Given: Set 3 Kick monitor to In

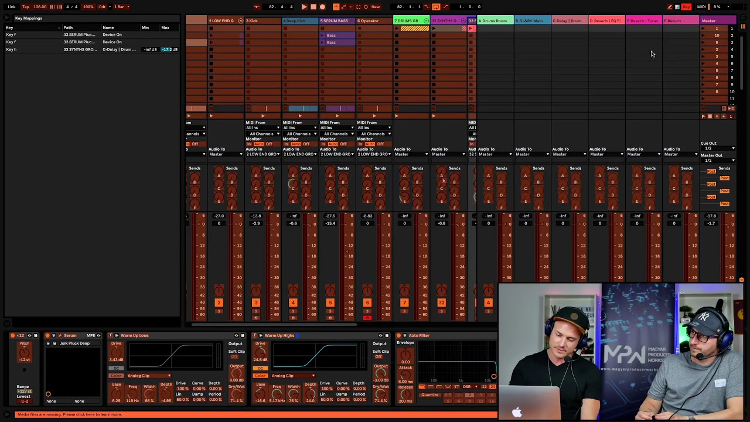Looking at the screenshot, I should pos(248,144).
